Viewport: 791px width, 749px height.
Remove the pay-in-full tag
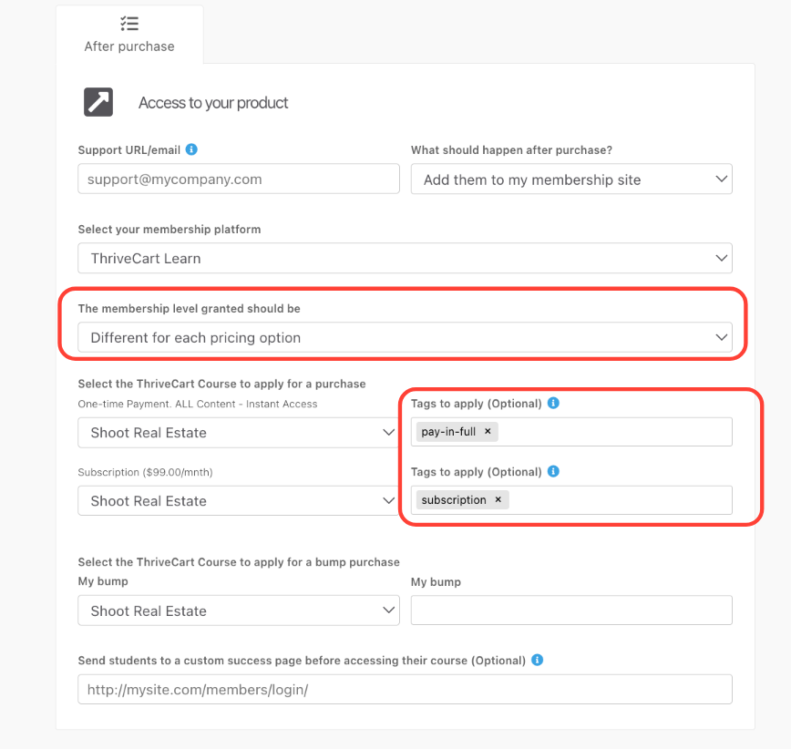[488, 432]
